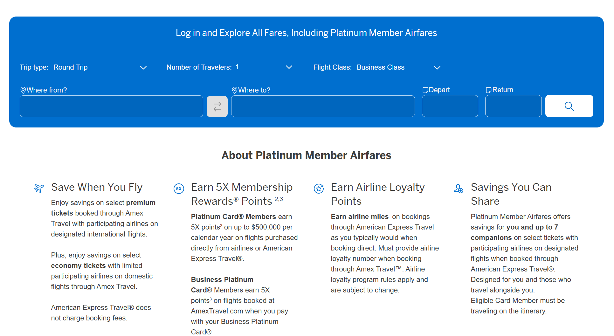Click the About Platinum Member Airfares heading
Image resolution: width=614 pixels, height=336 pixels.
[306, 155]
